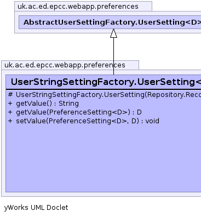Viewport: 201px width, 217px height.
Task: Click the yWorks UML Doclet credit text
Action: [36, 208]
